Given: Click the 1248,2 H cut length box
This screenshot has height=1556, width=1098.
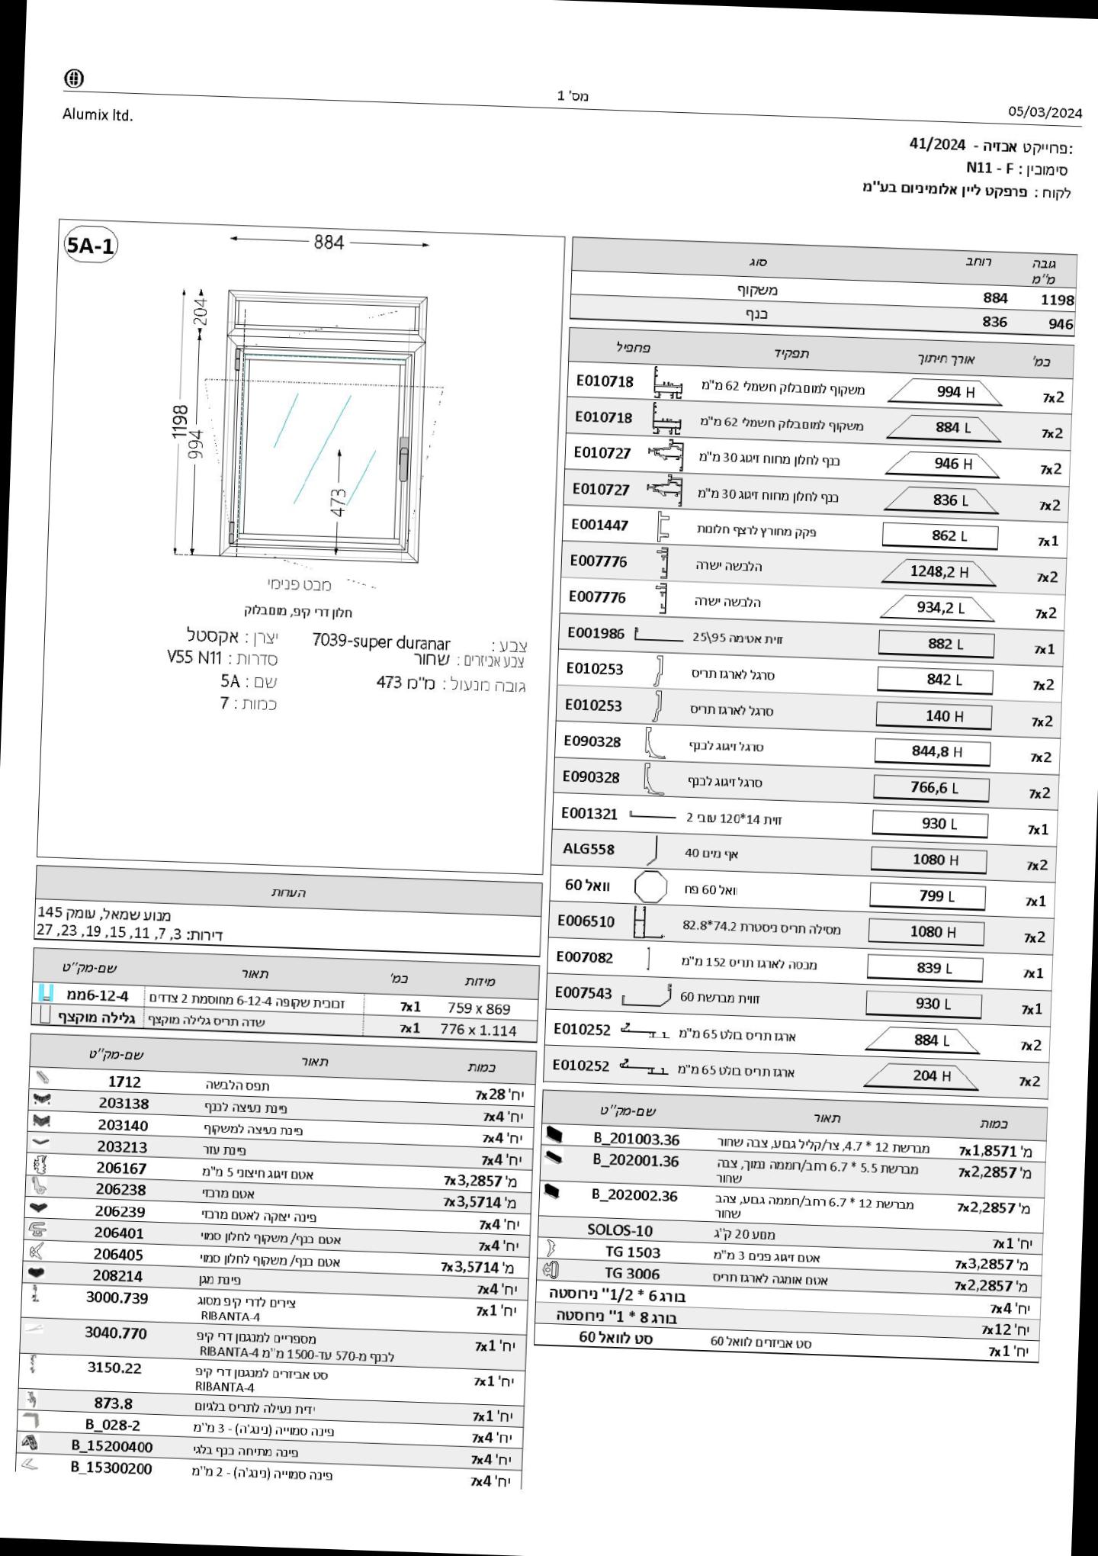Looking at the screenshot, I should pyautogui.click(x=938, y=572).
